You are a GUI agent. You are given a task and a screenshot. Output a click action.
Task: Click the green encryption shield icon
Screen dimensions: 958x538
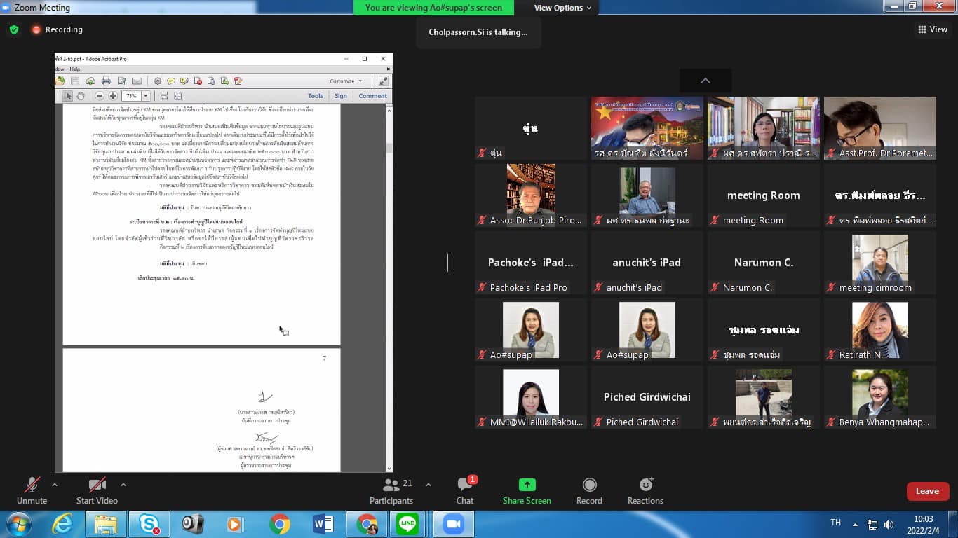point(14,29)
